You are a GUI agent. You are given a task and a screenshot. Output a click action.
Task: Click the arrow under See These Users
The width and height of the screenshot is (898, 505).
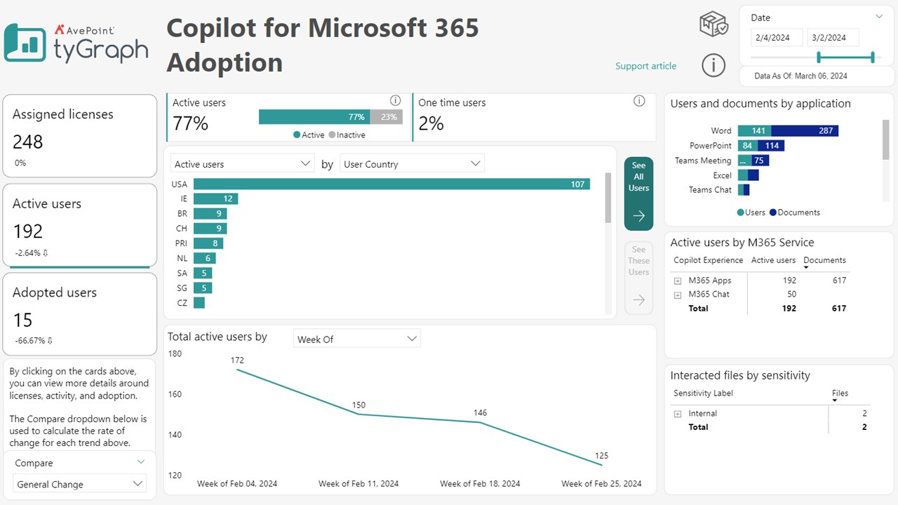click(x=638, y=300)
